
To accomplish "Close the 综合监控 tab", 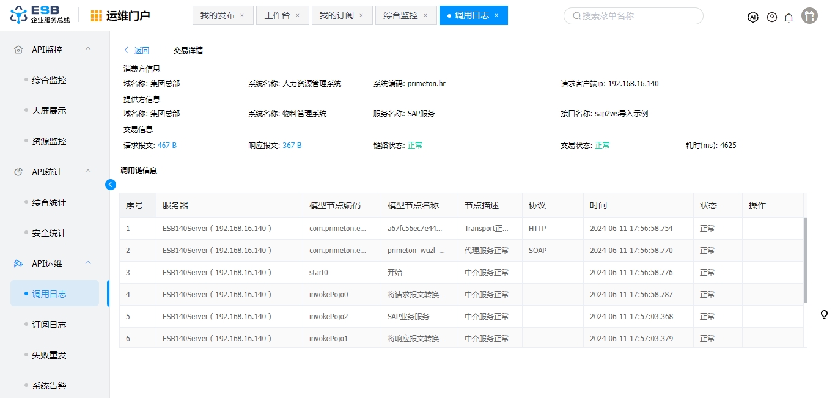I will click(425, 16).
